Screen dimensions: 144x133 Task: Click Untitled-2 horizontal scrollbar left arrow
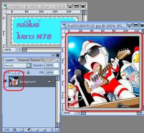click(x=24, y=50)
